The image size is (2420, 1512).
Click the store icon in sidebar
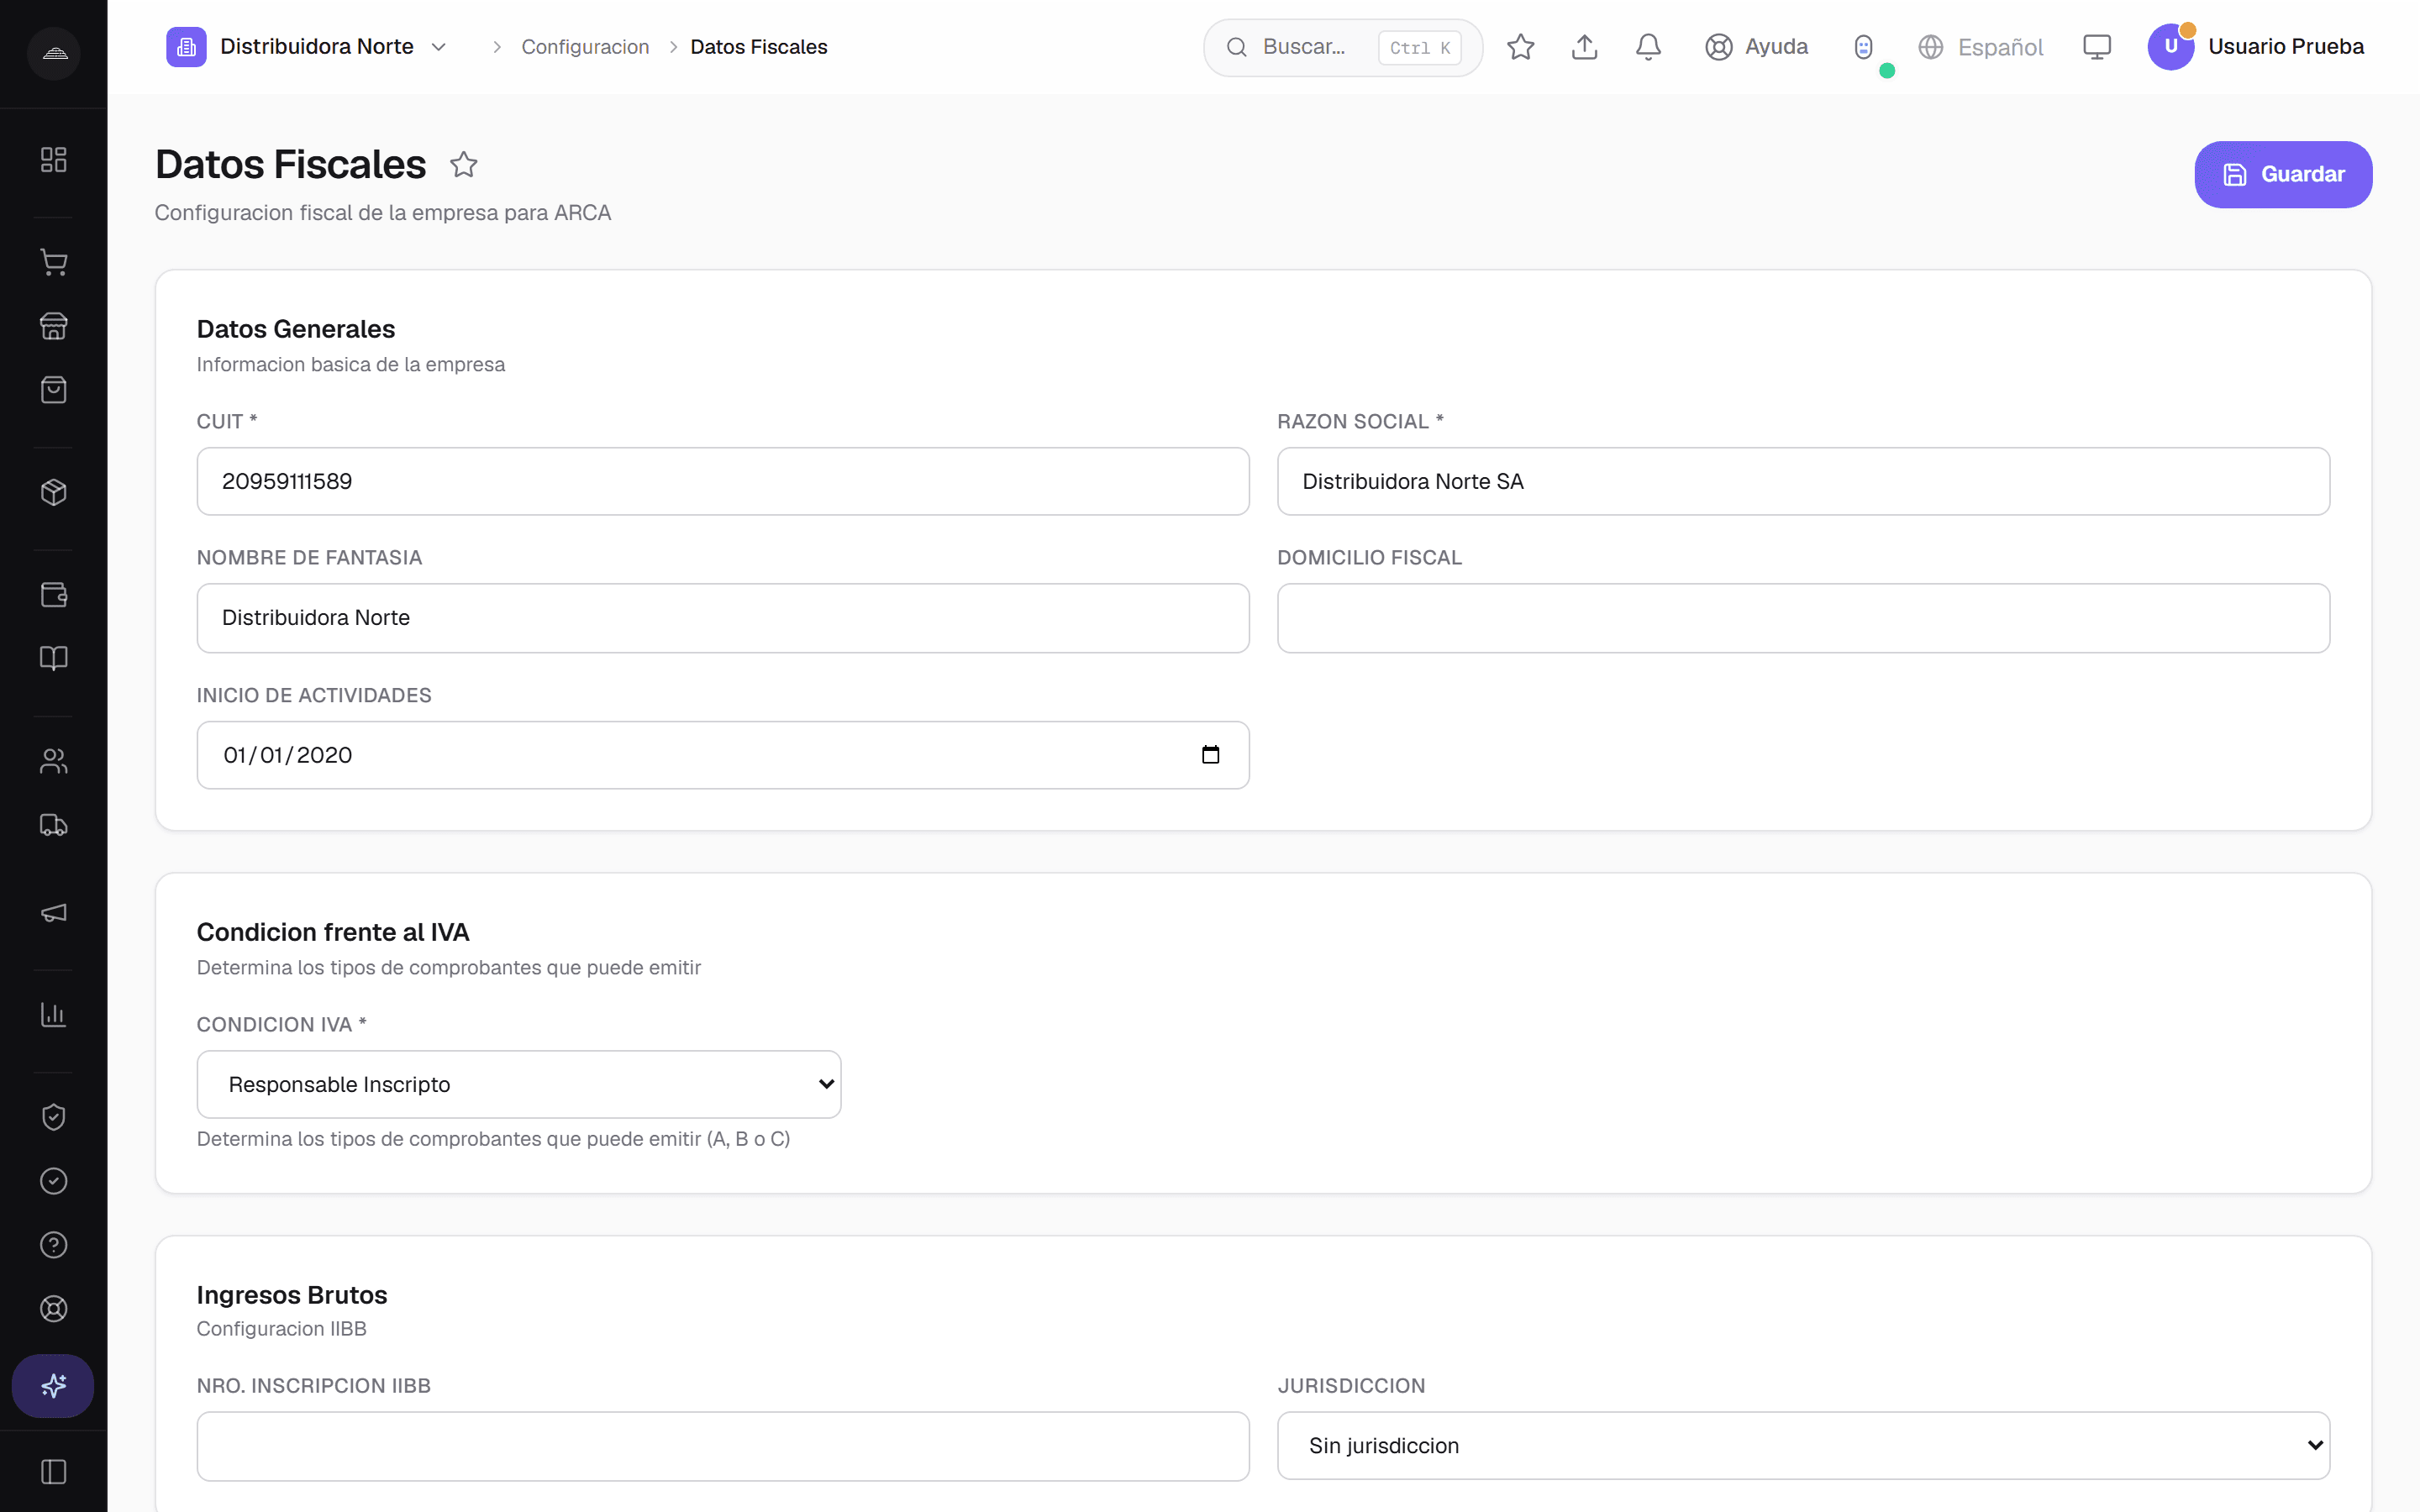54,326
